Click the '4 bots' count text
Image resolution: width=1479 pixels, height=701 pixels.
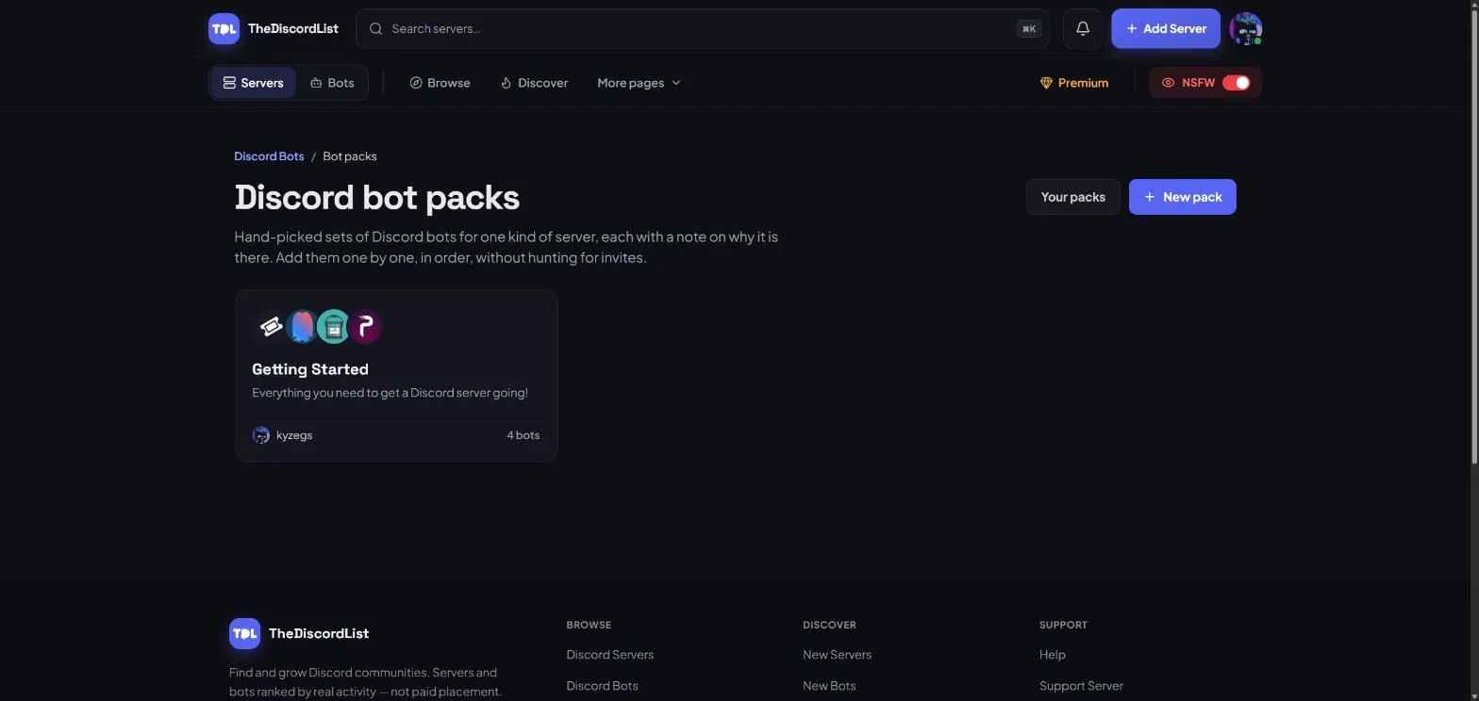coord(523,435)
